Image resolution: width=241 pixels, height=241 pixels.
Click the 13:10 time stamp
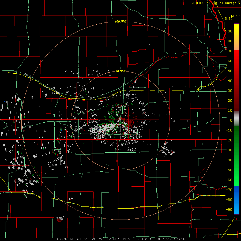[180, 239]
